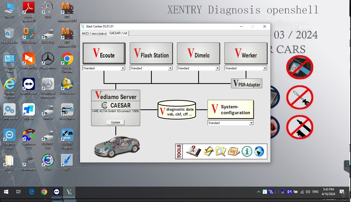Launch the Flash Station module
The image size is (351, 202).
pos(151,53)
